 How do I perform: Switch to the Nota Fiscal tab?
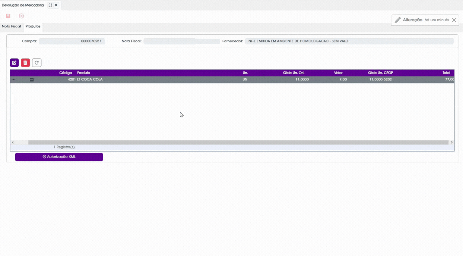[x=11, y=27]
